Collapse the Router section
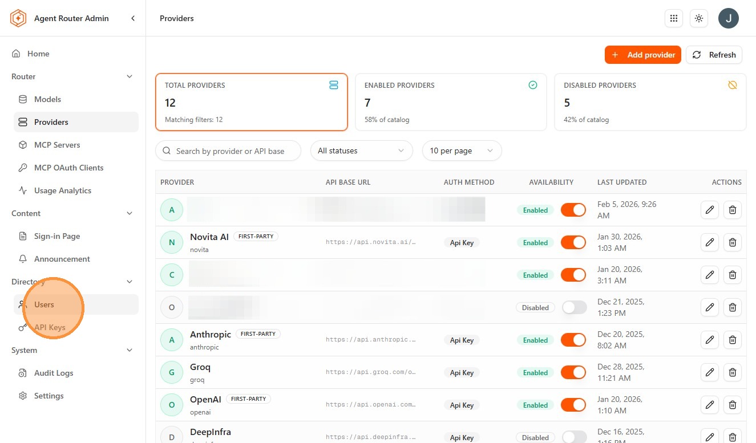This screenshot has height=443, width=756. pyautogui.click(x=130, y=76)
